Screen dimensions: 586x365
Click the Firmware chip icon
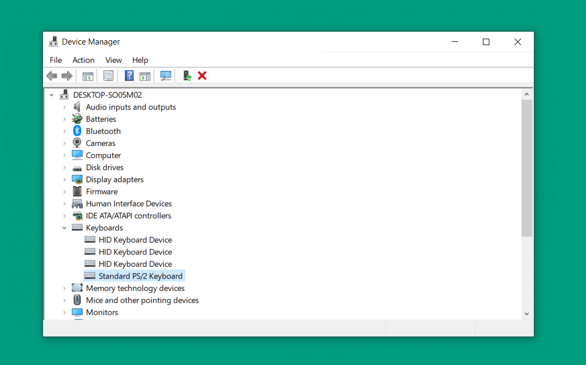tap(77, 191)
